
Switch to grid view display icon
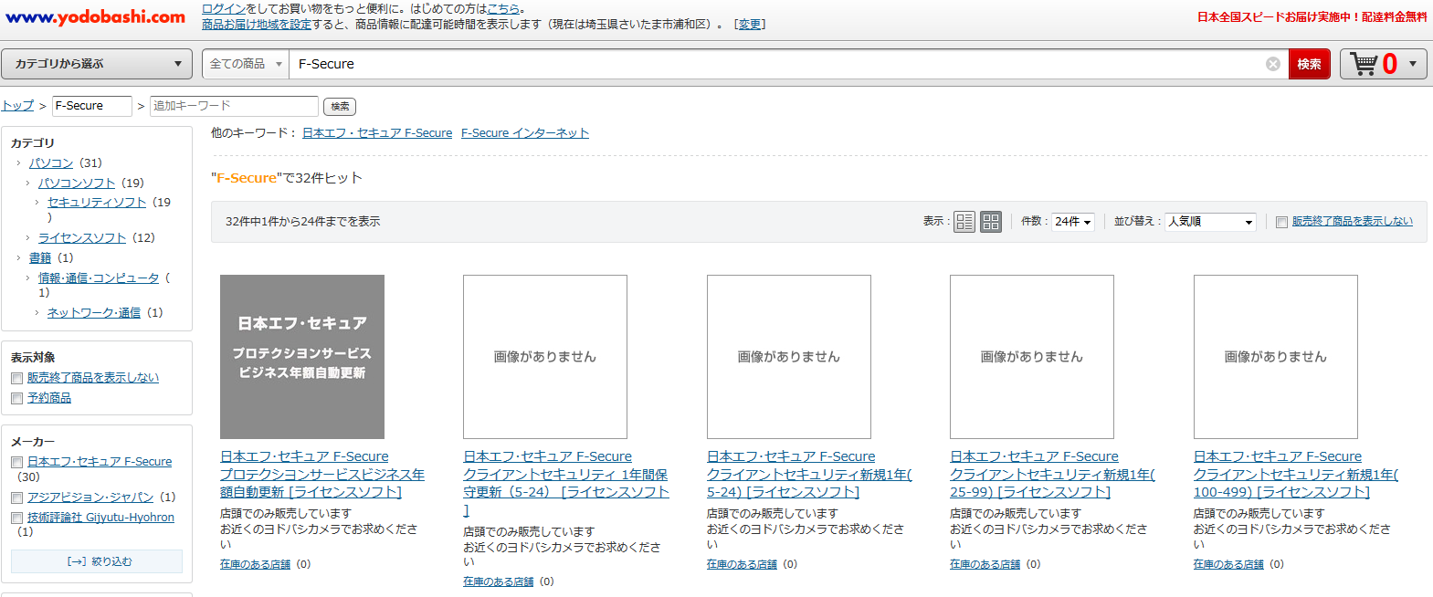point(991,222)
